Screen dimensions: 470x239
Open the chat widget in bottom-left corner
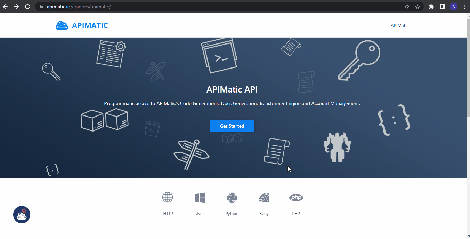22,215
